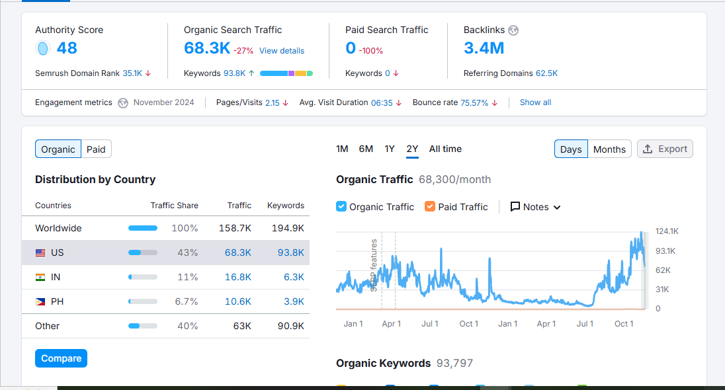The width and height of the screenshot is (725, 390).
Task: Open View details for Organic Search Traffic
Action: (x=282, y=51)
